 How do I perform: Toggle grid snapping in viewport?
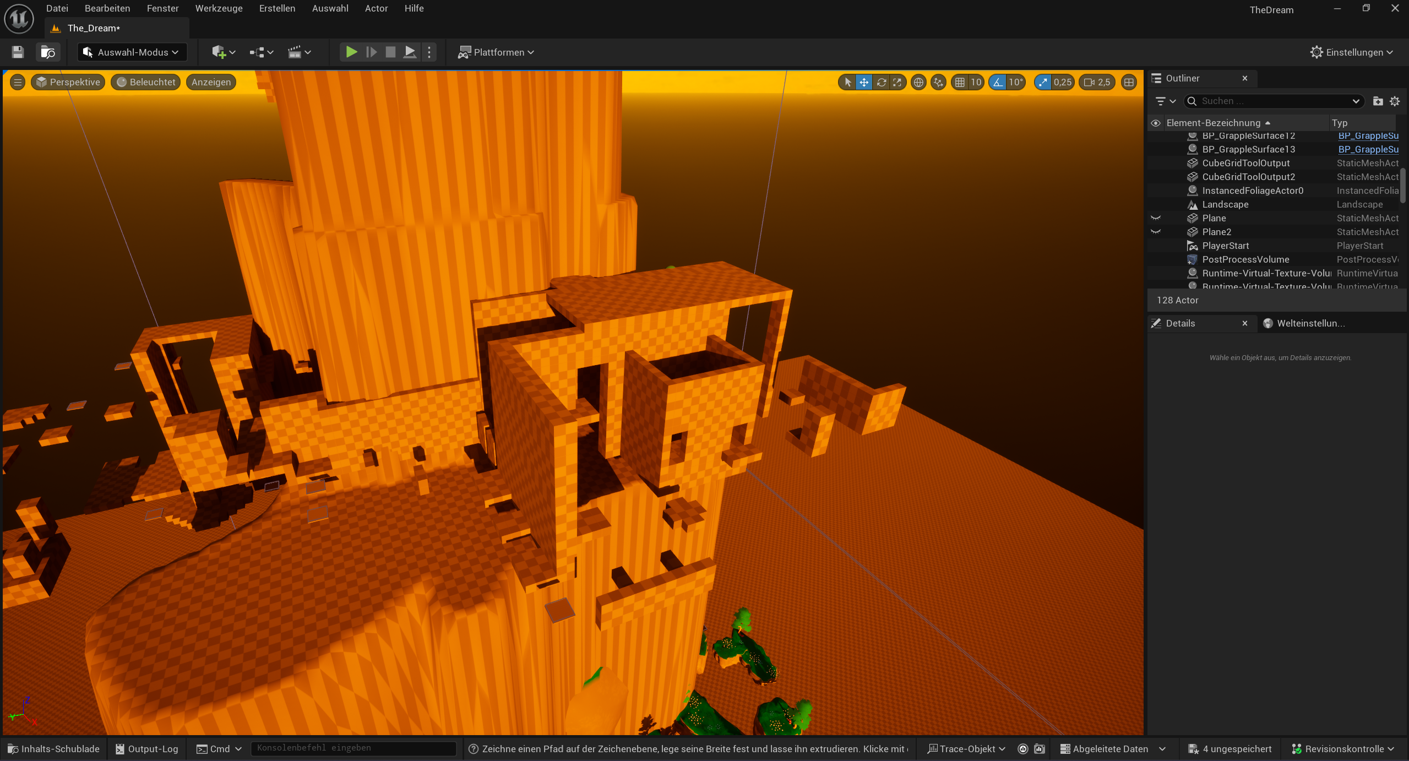(x=960, y=83)
